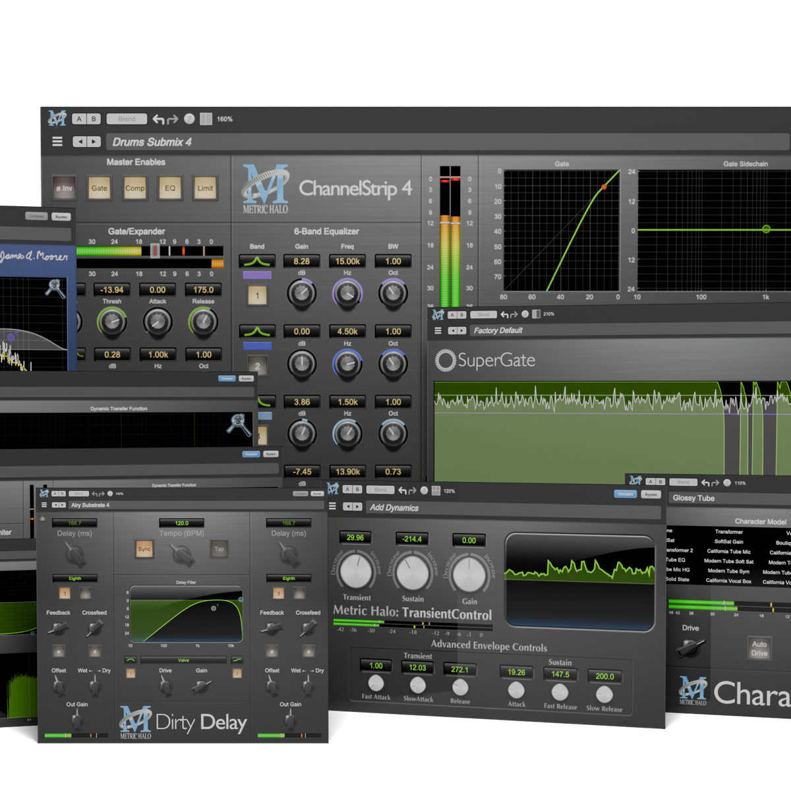Click Bypass button in TransientControl
This screenshot has height=791, width=791.
[x=651, y=494]
